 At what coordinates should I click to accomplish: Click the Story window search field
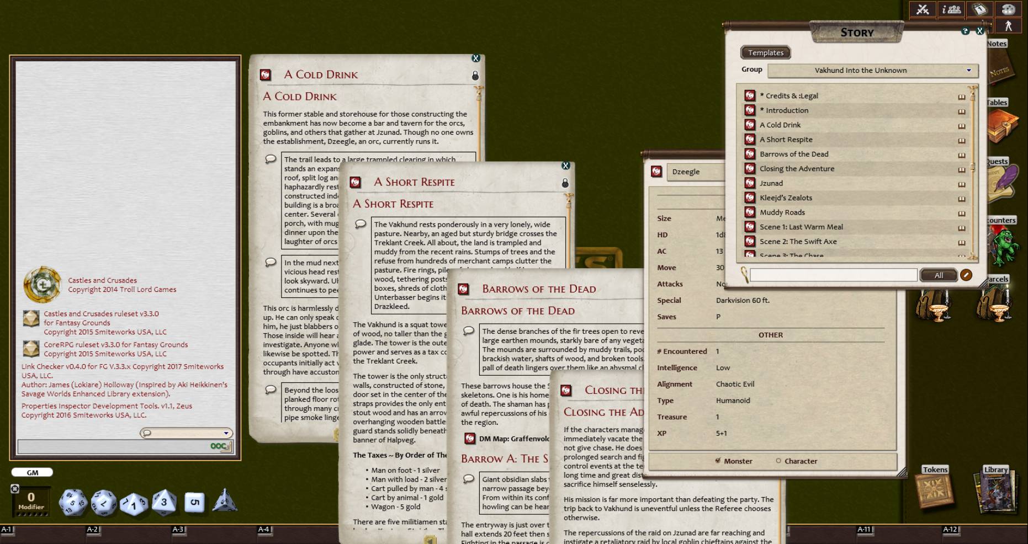click(x=833, y=275)
